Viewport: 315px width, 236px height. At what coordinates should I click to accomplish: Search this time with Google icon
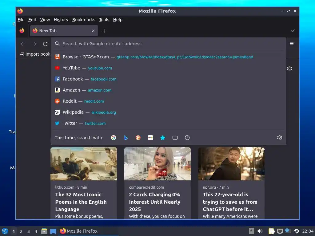click(x=114, y=138)
